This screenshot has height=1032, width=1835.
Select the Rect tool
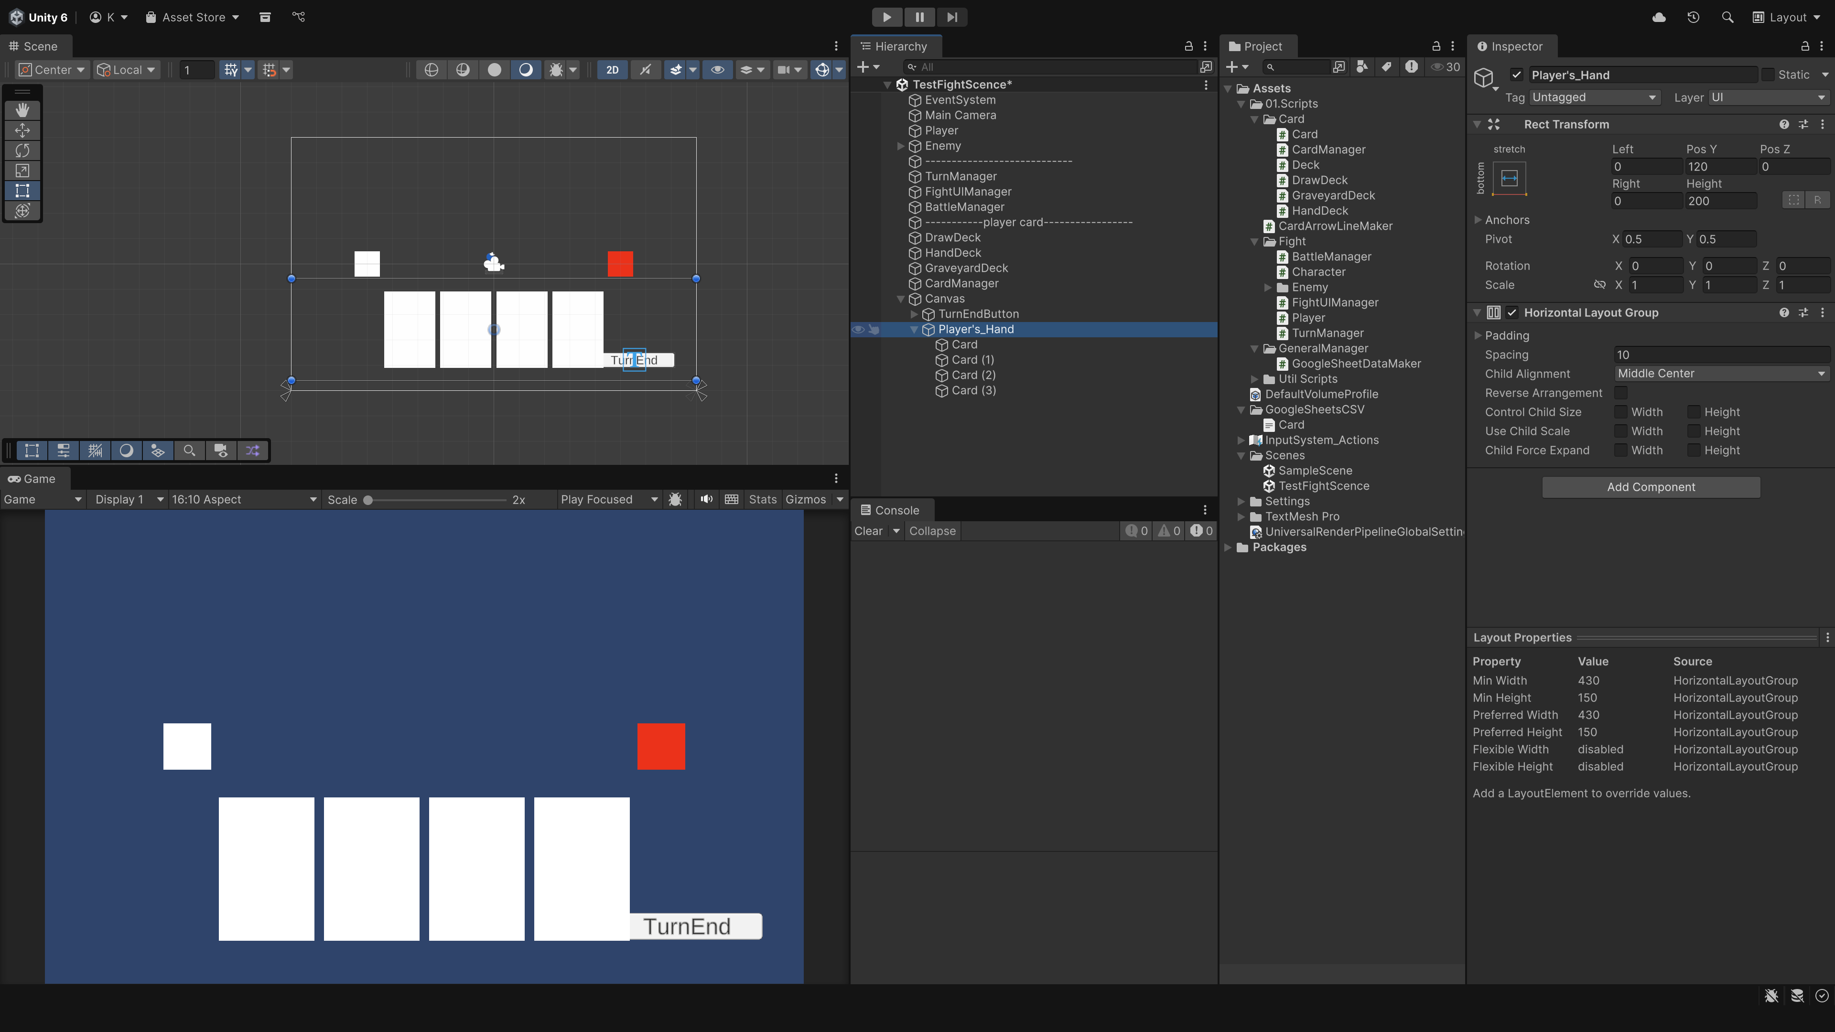(x=22, y=190)
